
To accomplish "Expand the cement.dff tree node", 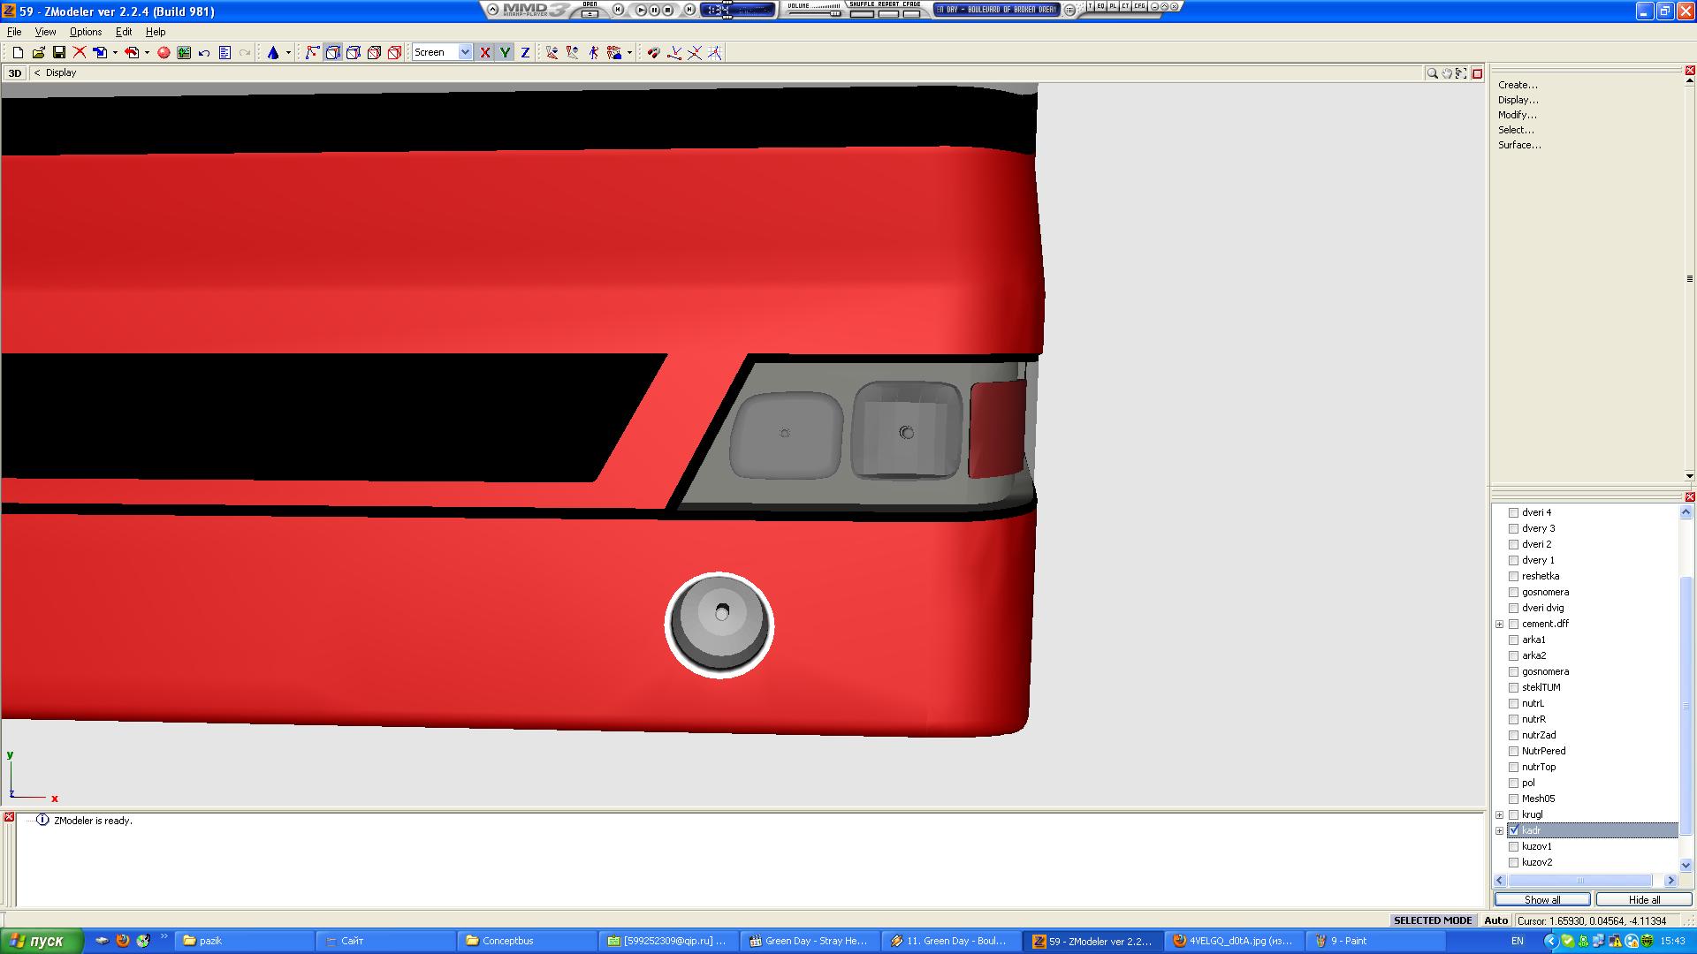I will click(x=1500, y=624).
